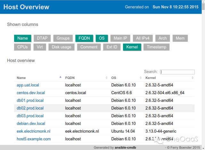
Task: Click the CentOS 6.6 OS cell
Action: [121, 93]
